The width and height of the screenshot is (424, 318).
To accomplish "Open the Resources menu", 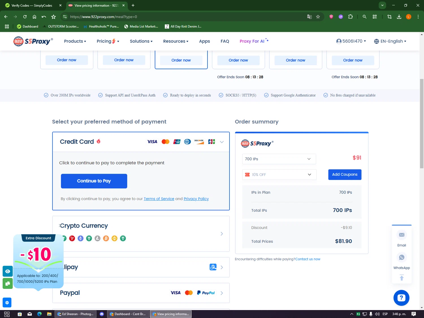I will [x=176, y=41].
